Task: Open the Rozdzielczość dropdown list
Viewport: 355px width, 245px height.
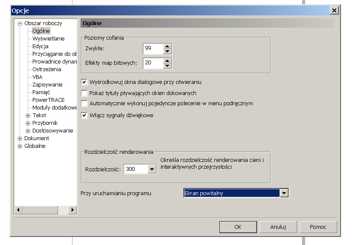Action: [152, 169]
